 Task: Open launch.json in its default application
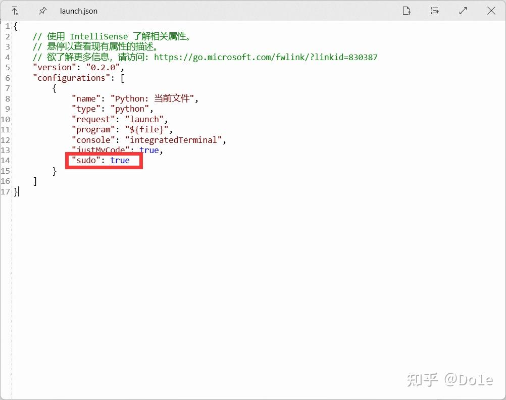click(407, 11)
